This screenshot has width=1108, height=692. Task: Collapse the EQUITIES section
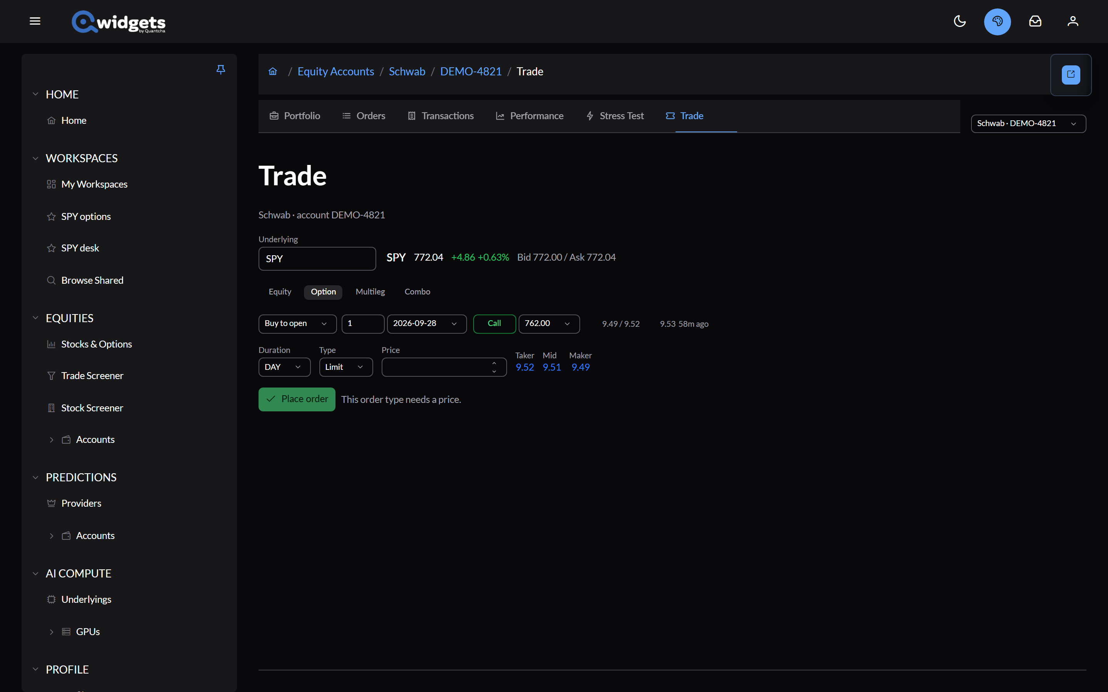pyautogui.click(x=35, y=318)
